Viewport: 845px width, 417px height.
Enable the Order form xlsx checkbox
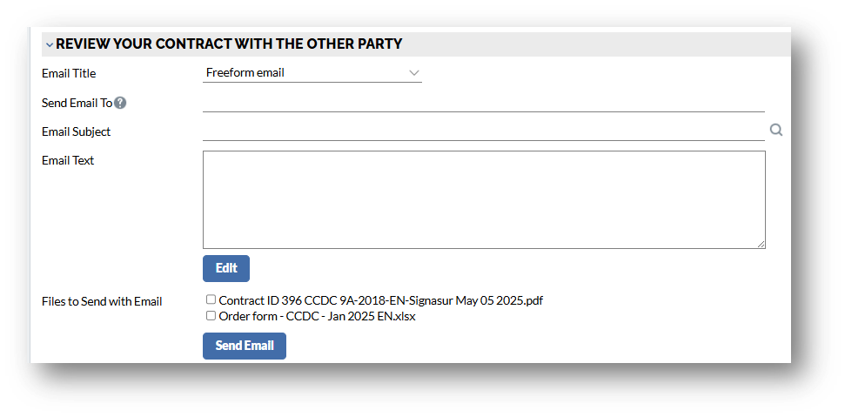211,316
